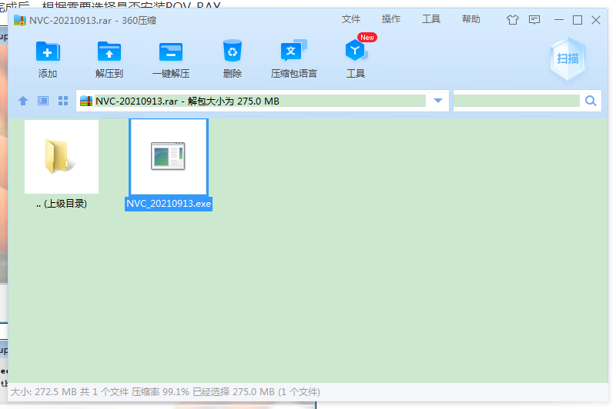Click the 360压缩 app icon in title bar
616x409 pixels.
tap(20, 20)
